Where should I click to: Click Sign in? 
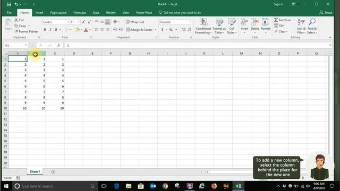[278, 4]
